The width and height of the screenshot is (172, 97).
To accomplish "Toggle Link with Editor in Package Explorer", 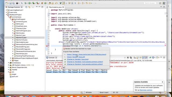I will tap(29, 7).
